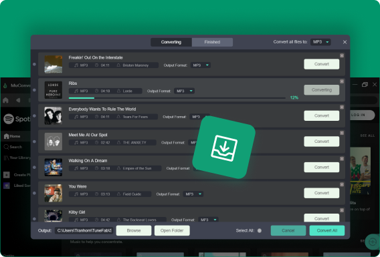The height and width of the screenshot is (257, 380).
Task: Click the Create Playlist plus icon
Action: click(7, 175)
